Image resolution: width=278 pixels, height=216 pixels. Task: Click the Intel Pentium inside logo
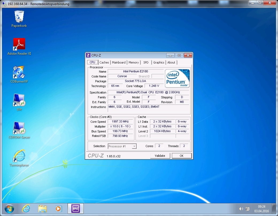click(177, 79)
